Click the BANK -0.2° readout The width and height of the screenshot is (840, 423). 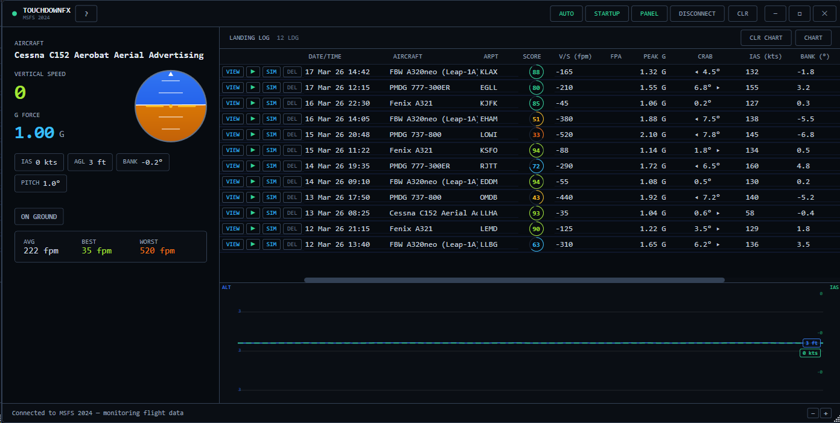(143, 162)
